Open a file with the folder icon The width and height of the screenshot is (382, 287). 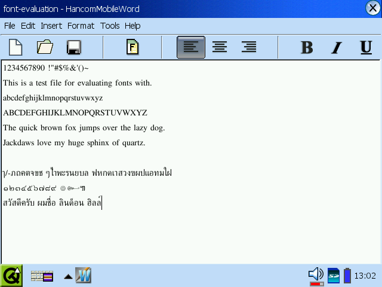pos(45,47)
